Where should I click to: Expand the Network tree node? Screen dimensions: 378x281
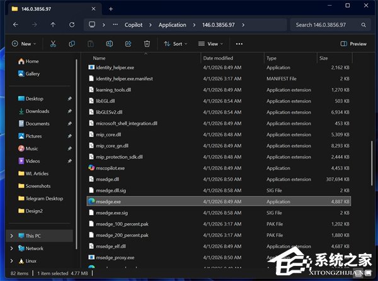11,248
